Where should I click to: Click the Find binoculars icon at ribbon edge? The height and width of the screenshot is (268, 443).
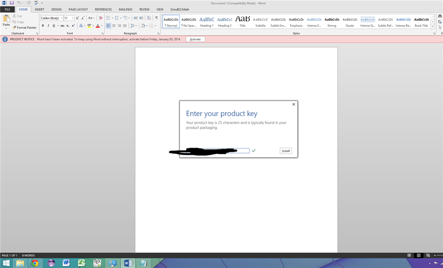(440, 16)
